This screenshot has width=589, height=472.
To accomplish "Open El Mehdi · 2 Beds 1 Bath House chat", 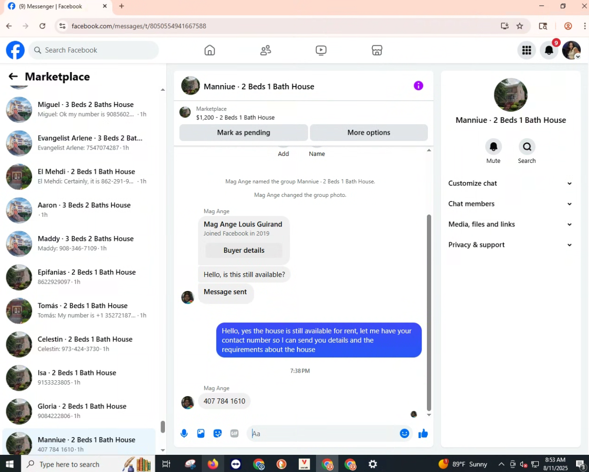I will point(79,176).
